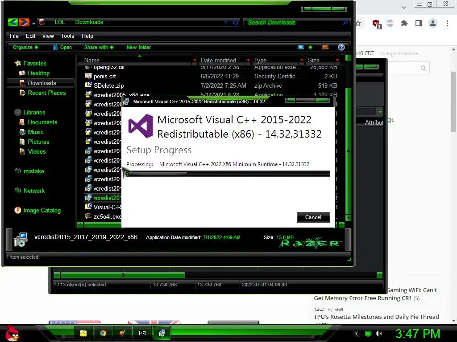The width and height of the screenshot is (457, 342).
Task: Open the Tools menu
Action: [x=67, y=36]
